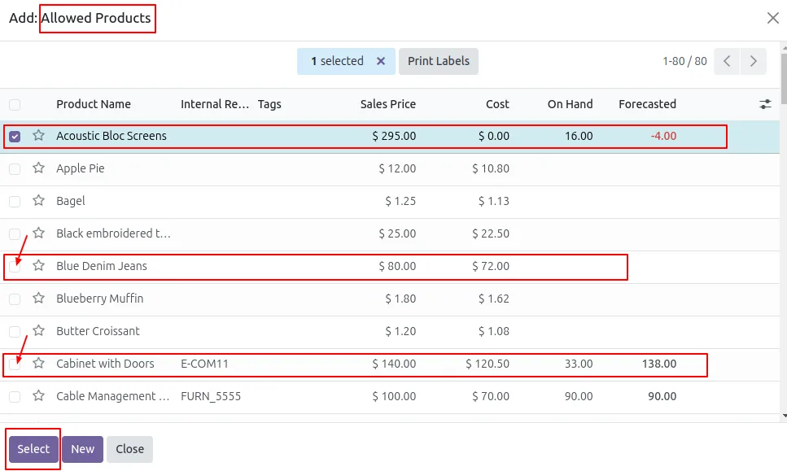
Task: Click $ 80.00 sales price cell
Action: pos(397,266)
